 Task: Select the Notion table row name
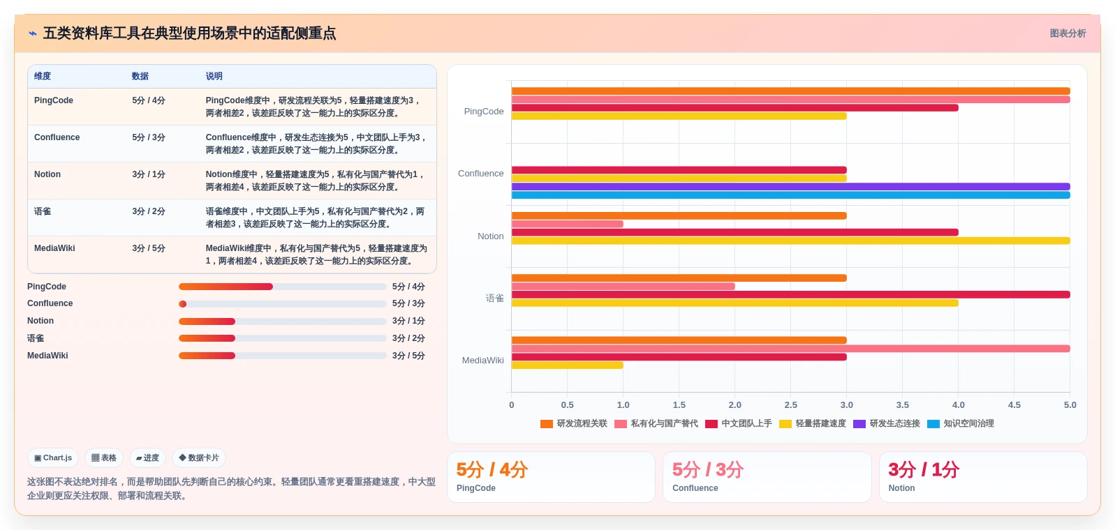[47, 174]
